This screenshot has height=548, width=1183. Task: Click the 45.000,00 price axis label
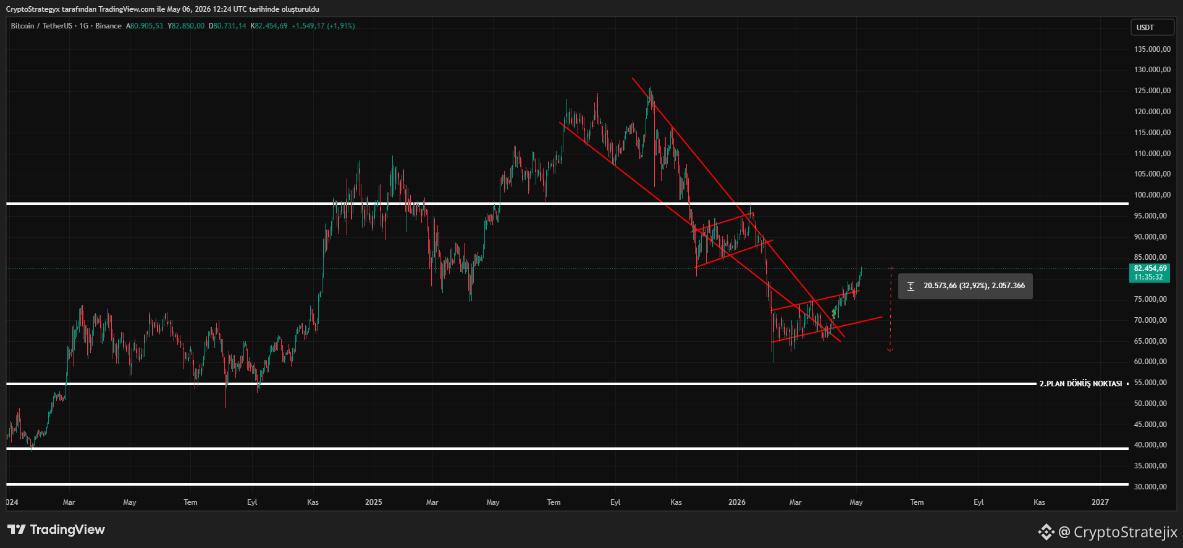pos(1150,425)
